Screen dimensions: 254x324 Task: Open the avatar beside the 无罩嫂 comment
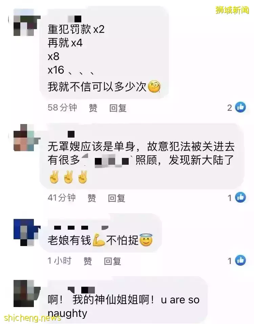pos(24,138)
